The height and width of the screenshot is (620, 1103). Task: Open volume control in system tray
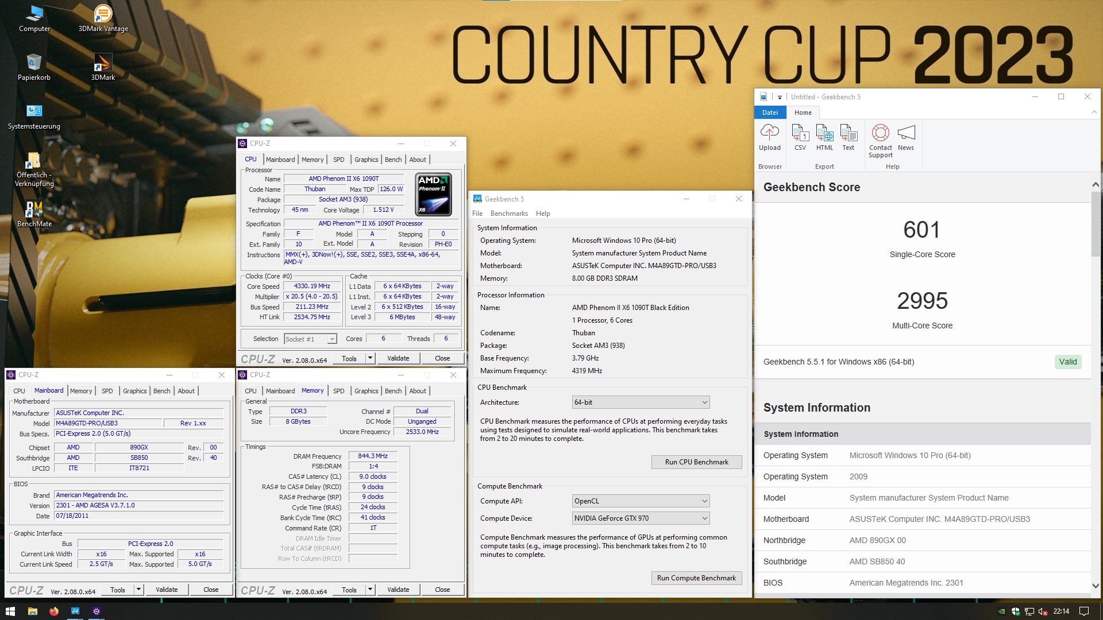click(x=1043, y=611)
